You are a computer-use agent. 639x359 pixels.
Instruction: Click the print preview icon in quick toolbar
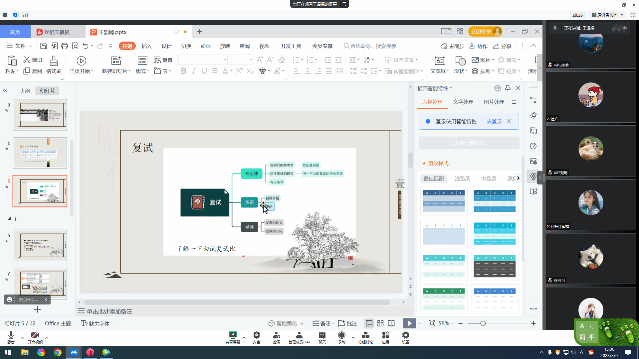coord(75,46)
